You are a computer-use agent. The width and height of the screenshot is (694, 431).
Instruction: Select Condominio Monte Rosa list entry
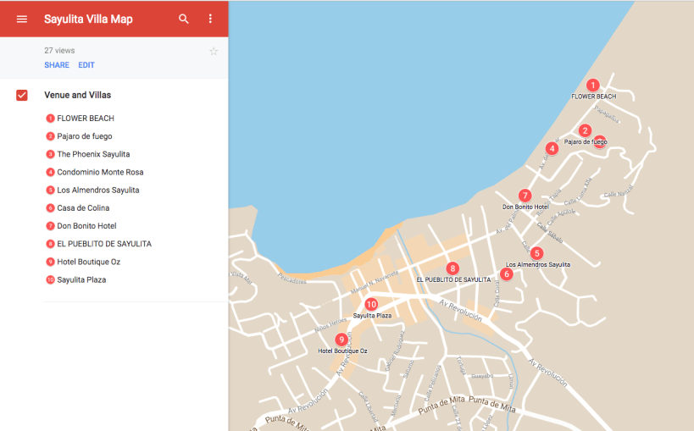(100, 172)
